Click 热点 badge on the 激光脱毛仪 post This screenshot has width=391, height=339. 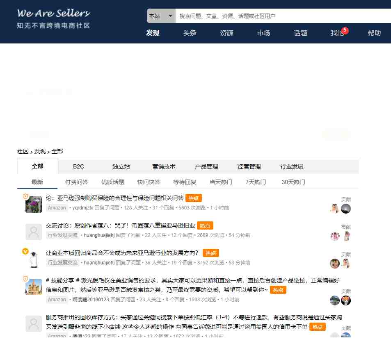pos(278,290)
